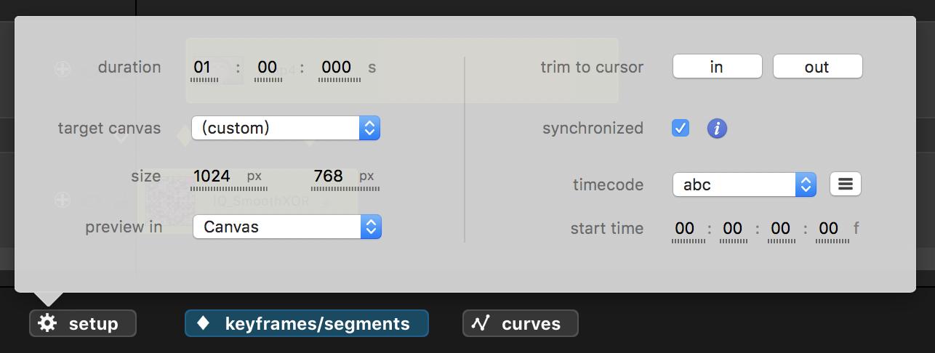The height and width of the screenshot is (353, 935).
Task: Click the canvas width 1024 field
Action: click(212, 176)
